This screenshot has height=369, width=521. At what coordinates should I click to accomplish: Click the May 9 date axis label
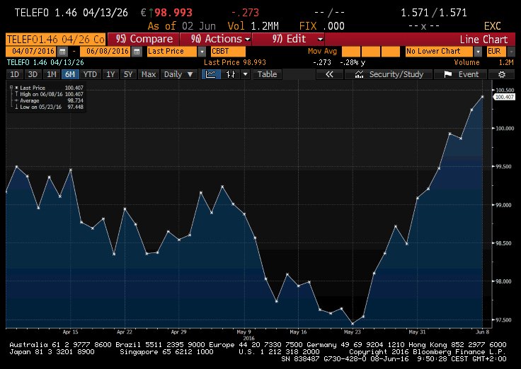[244, 332]
